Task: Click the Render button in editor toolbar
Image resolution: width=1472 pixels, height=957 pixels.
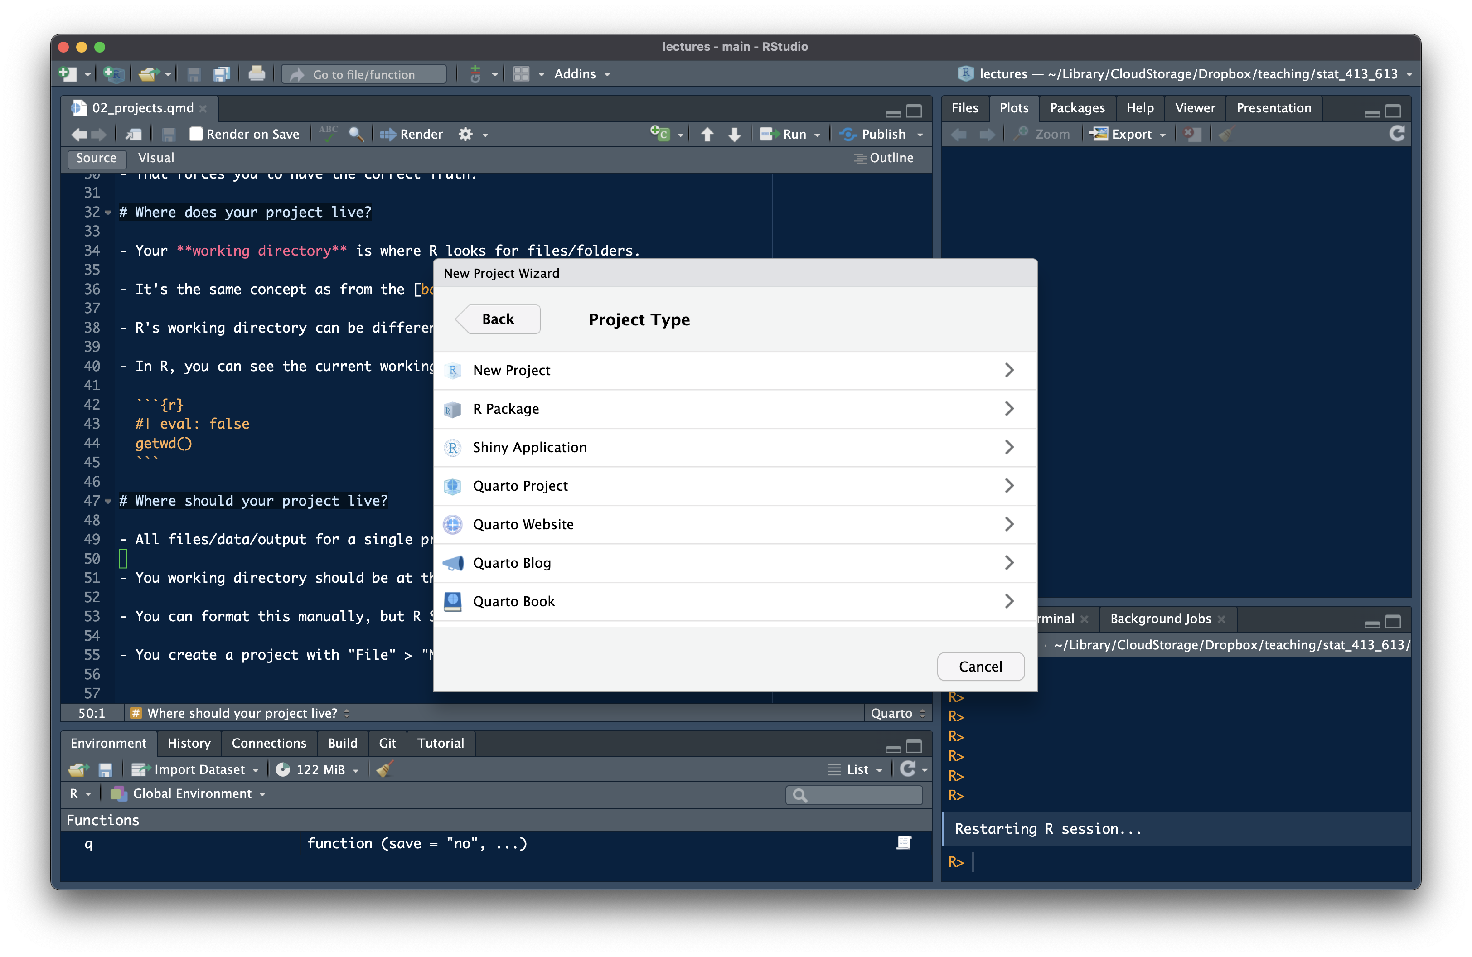Action: click(412, 134)
